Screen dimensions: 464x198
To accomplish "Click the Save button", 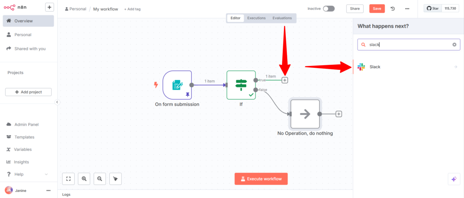I will click(377, 8).
